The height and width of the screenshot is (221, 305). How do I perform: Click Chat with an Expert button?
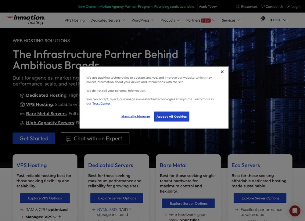coord(95,138)
